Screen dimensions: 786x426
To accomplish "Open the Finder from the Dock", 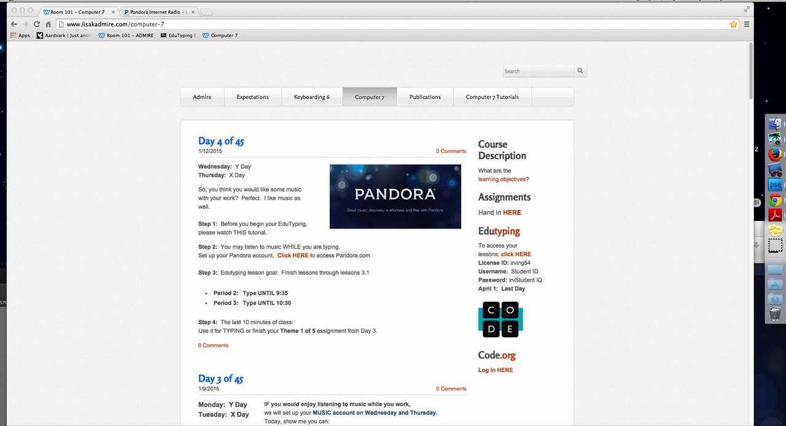I will click(775, 122).
